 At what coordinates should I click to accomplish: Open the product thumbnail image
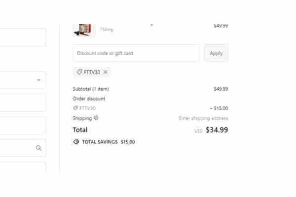(x=84, y=30)
